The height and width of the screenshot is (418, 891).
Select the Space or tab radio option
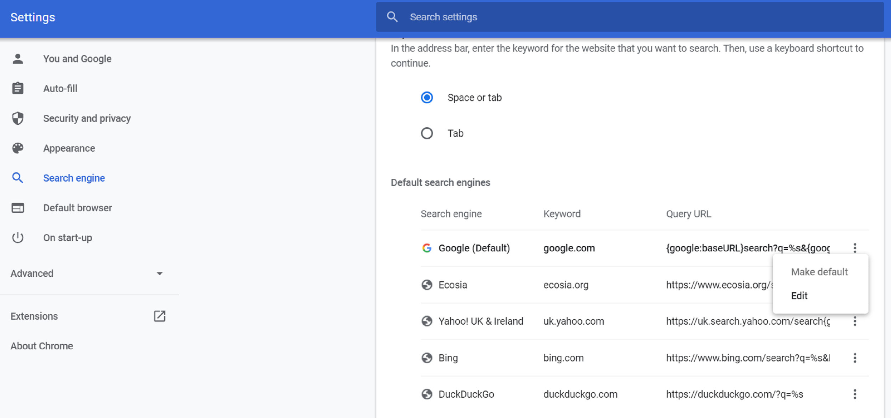pos(427,98)
